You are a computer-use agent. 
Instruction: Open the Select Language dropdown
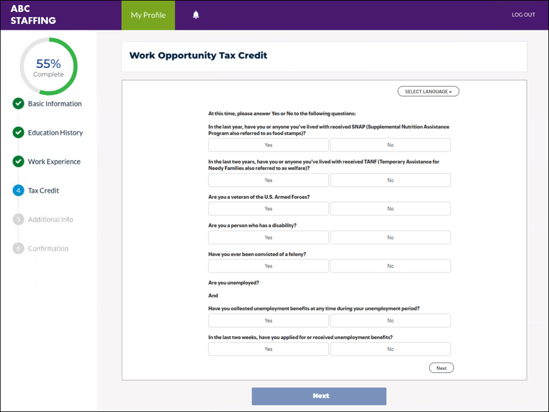428,91
